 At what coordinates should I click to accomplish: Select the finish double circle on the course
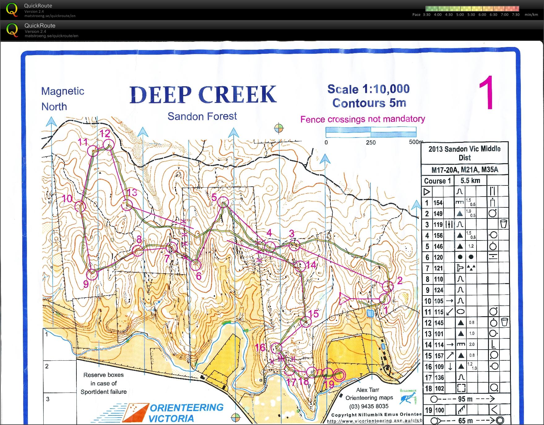[x=339, y=375]
